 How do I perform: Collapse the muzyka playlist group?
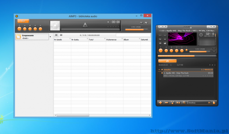coord(159,70)
